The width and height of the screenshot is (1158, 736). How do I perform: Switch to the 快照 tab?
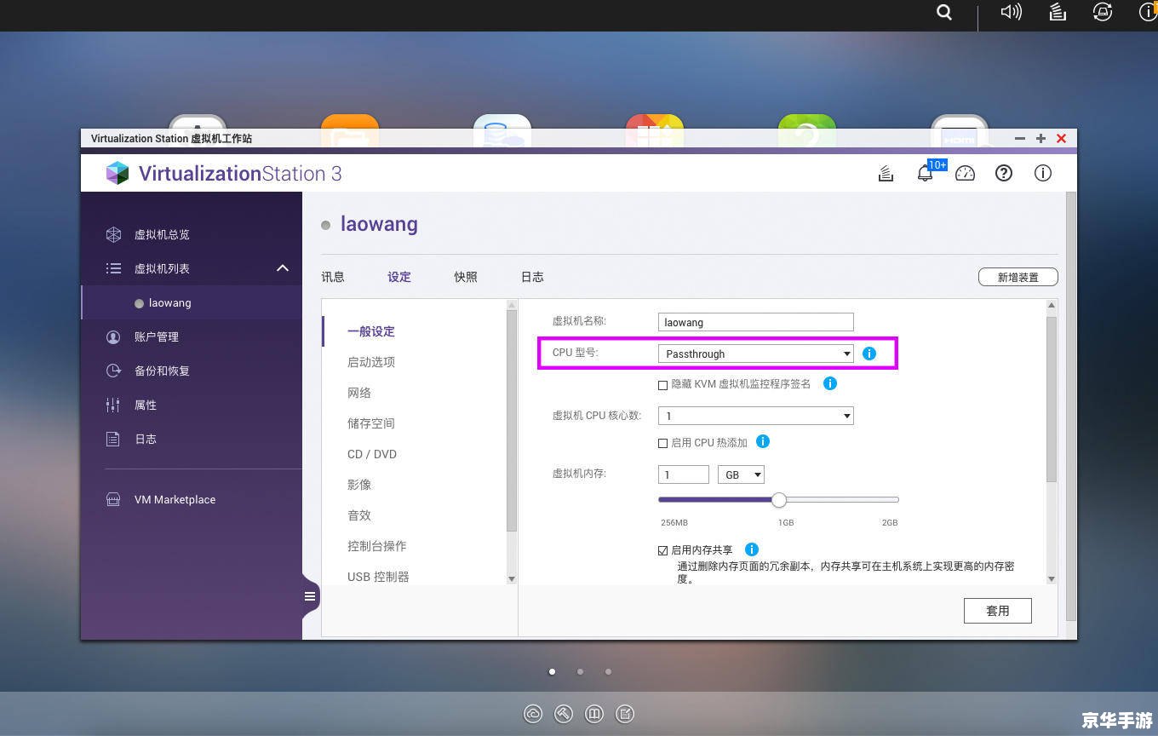pos(465,276)
